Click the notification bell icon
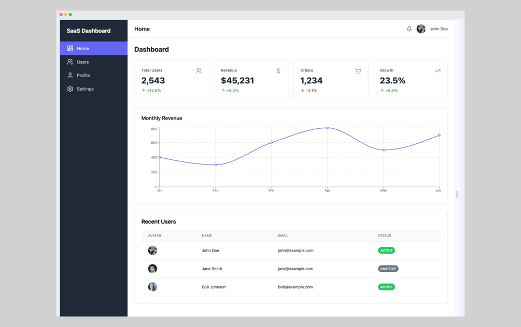Image resolution: width=521 pixels, height=327 pixels. (409, 29)
